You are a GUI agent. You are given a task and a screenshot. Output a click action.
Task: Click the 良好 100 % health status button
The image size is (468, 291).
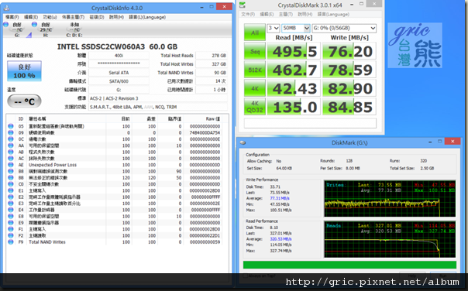pyautogui.click(x=24, y=71)
